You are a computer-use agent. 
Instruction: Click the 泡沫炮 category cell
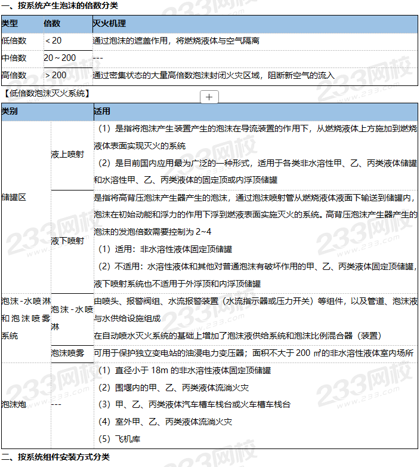(x=14, y=404)
